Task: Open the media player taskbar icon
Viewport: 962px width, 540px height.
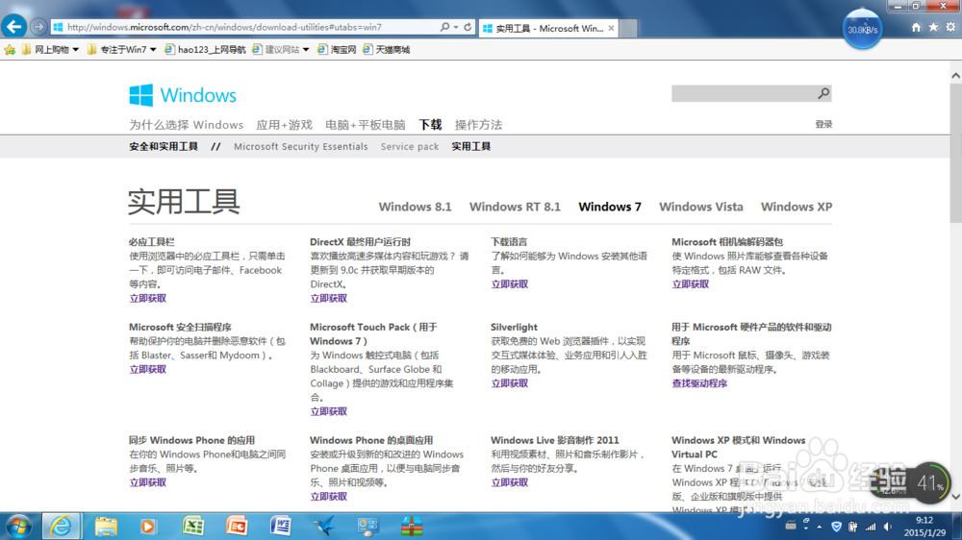Action: 148,526
